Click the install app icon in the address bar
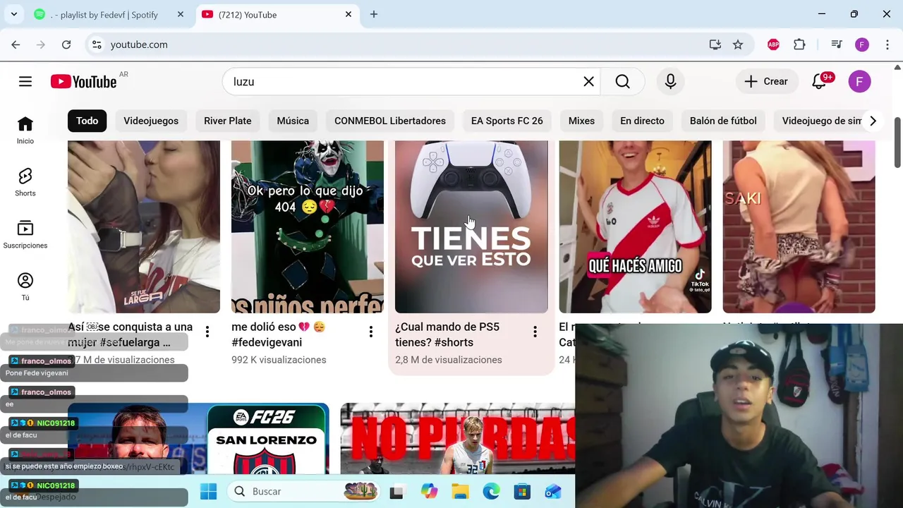The height and width of the screenshot is (508, 903). point(715,44)
